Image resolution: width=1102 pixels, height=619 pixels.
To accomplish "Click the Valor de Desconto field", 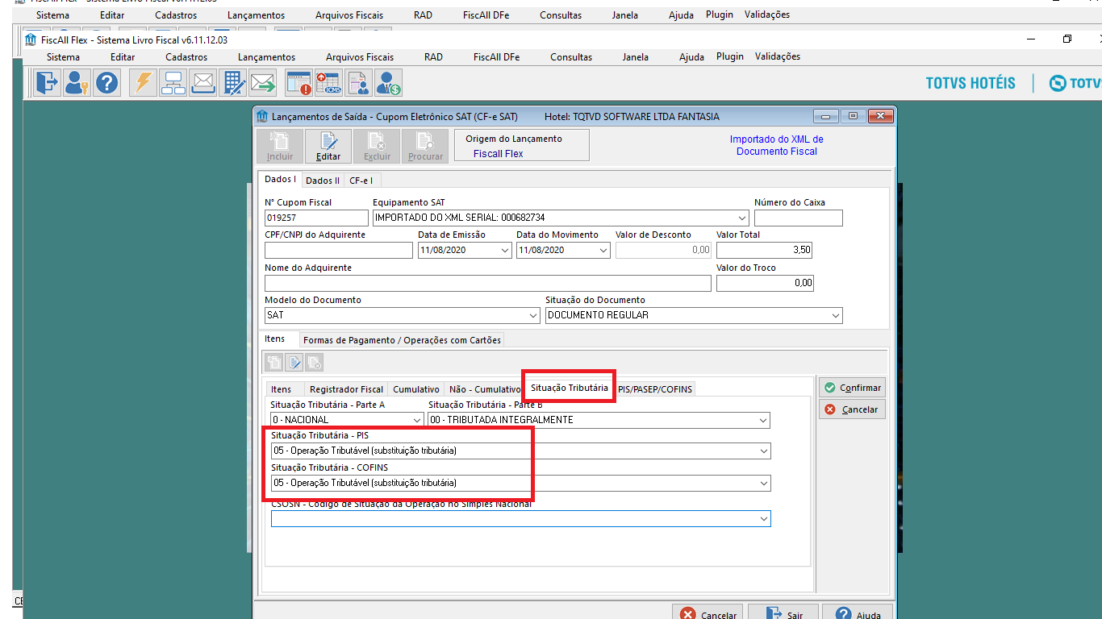I will 664,250.
